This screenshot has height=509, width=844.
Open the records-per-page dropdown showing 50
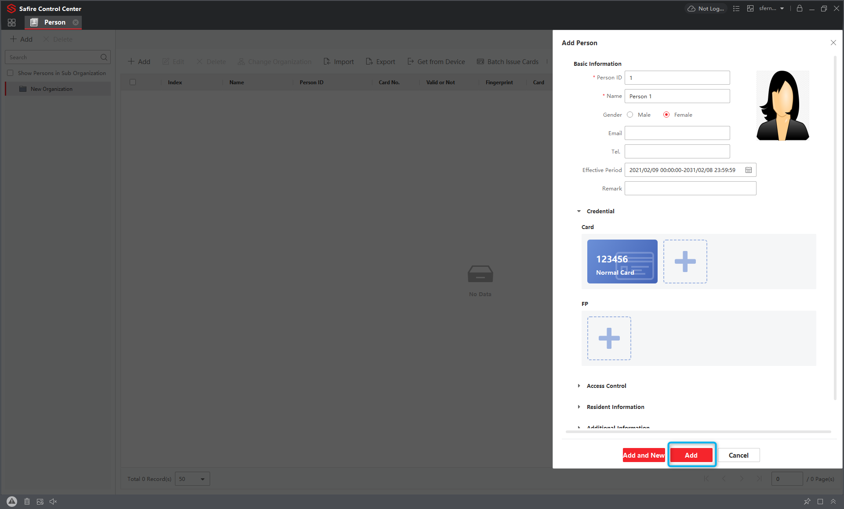pos(192,479)
